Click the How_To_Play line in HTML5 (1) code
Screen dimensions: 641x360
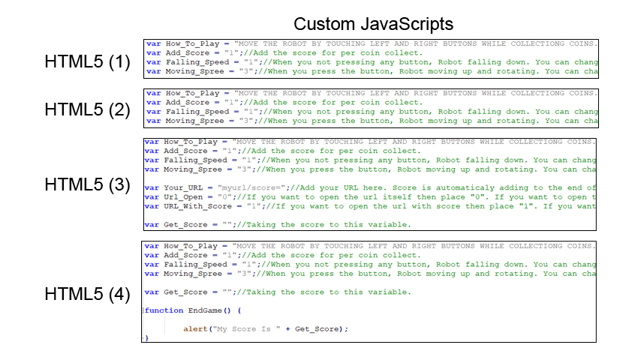(x=372, y=43)
